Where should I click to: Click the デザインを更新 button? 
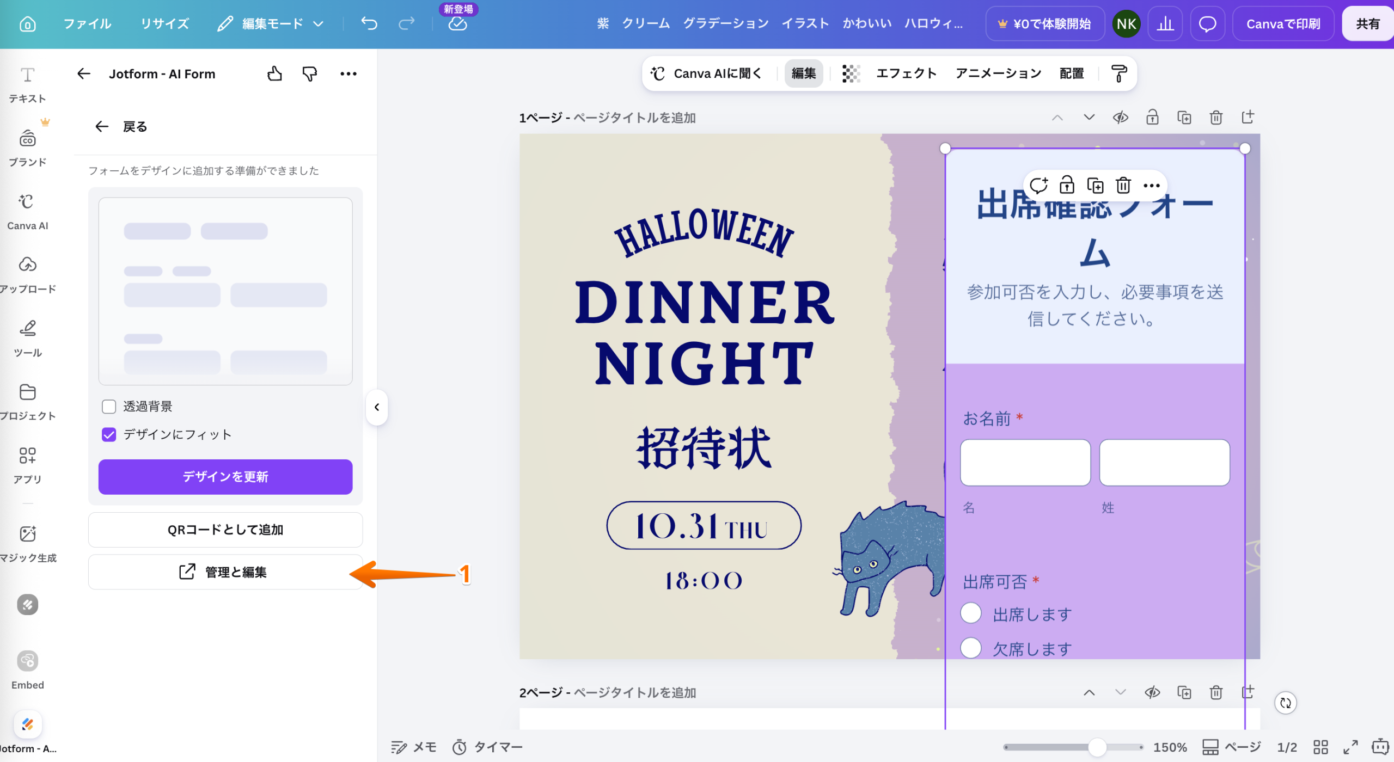(x=225, y=477)
